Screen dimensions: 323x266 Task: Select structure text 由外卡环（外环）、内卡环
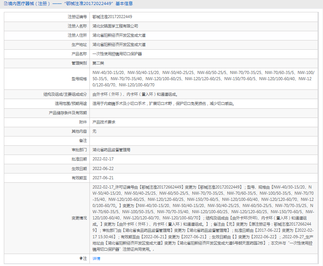135,94
